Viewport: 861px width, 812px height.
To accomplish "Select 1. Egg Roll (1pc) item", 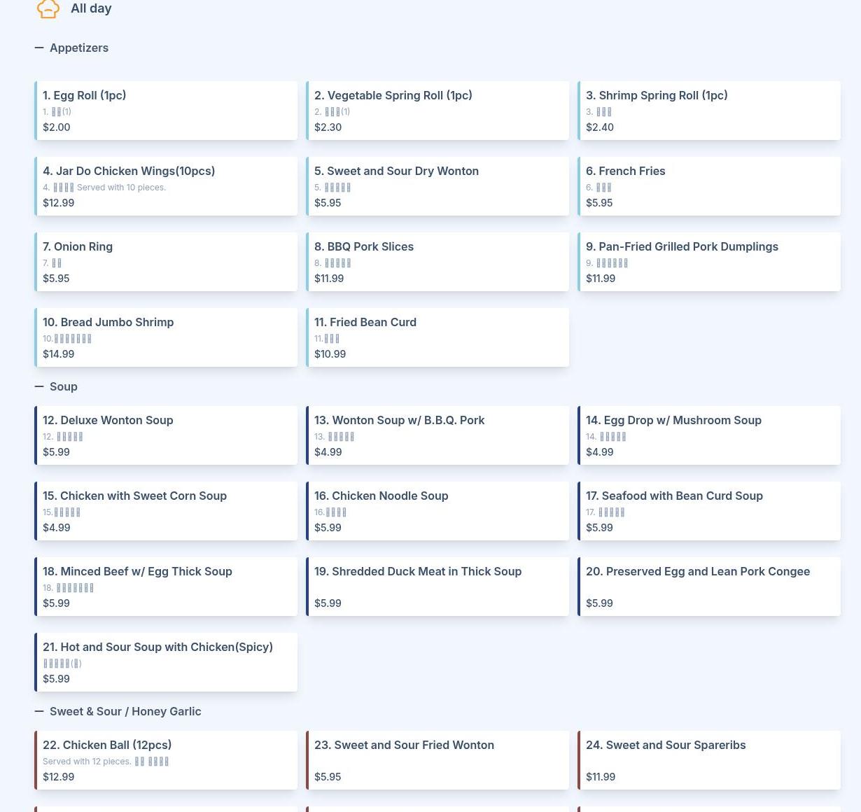I will 166,111.
